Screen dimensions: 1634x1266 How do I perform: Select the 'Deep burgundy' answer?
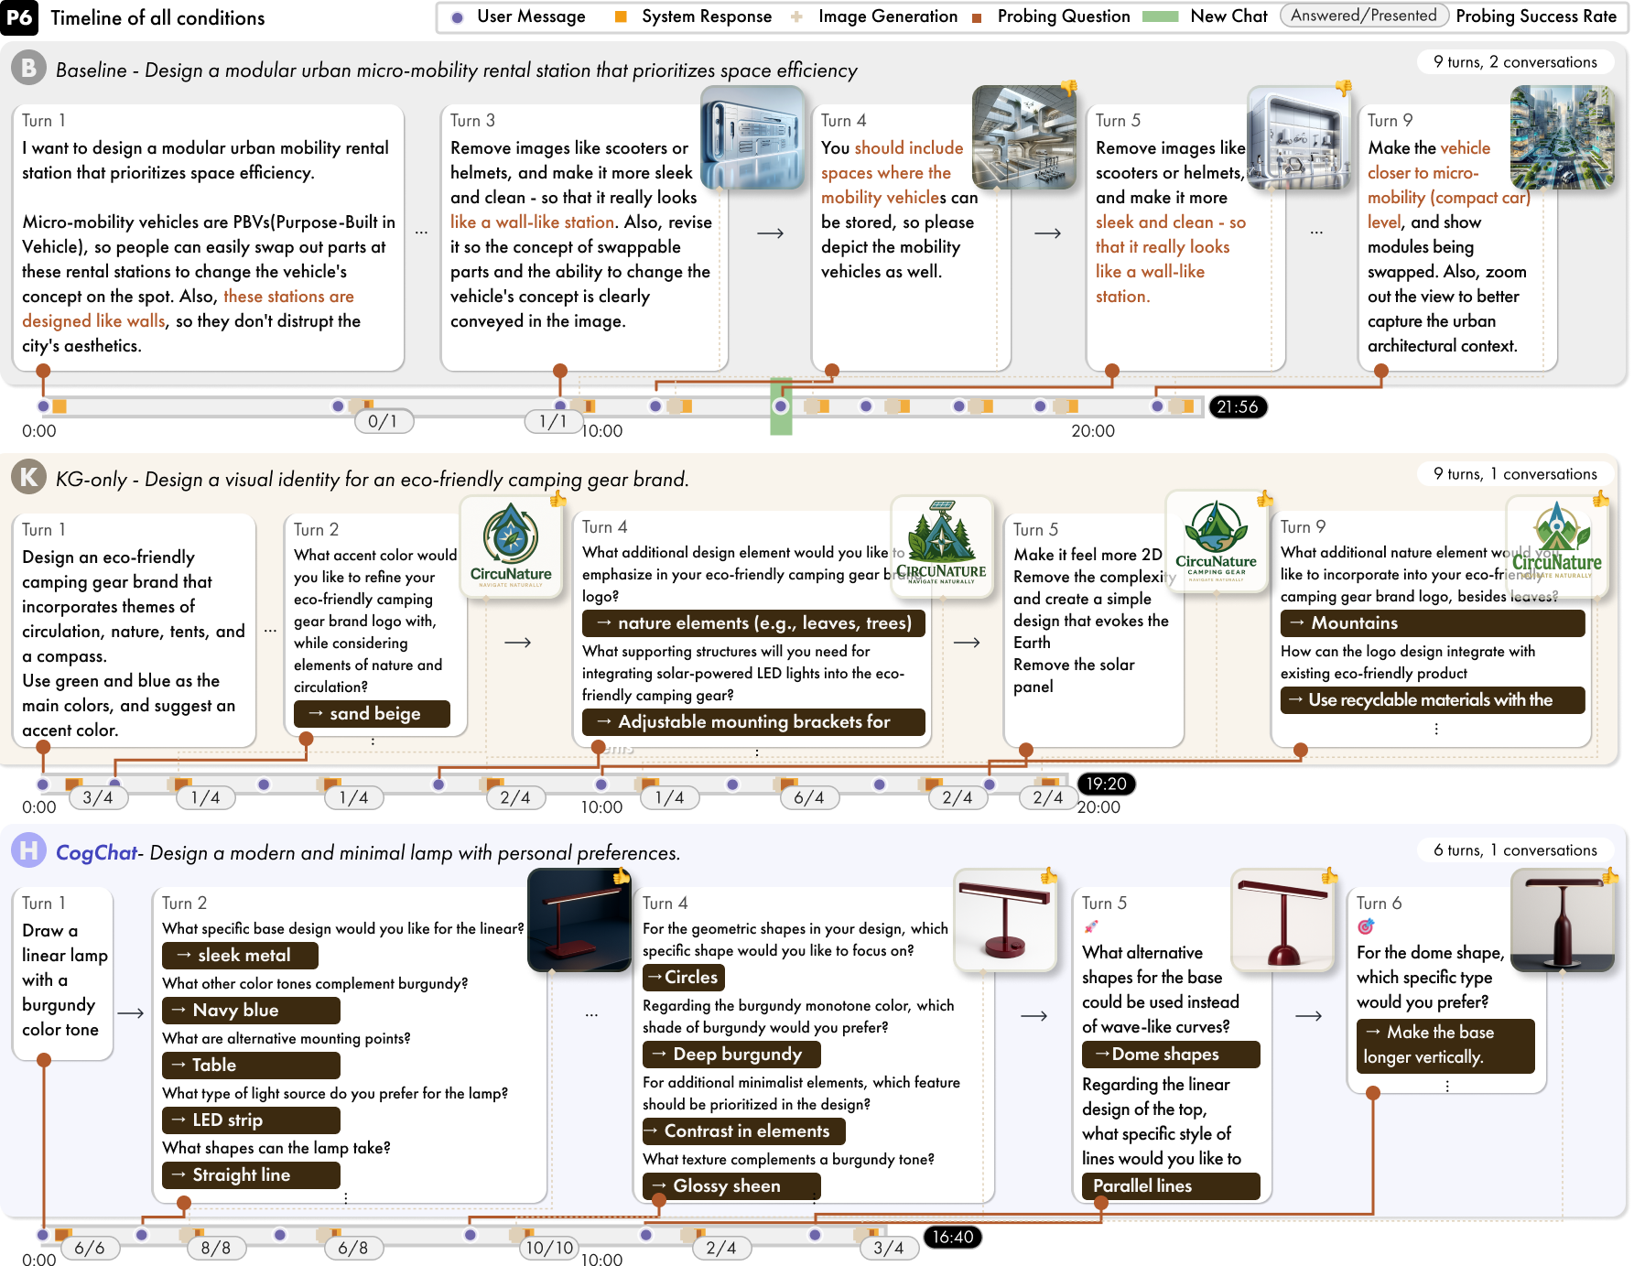tap(731, 1054)
